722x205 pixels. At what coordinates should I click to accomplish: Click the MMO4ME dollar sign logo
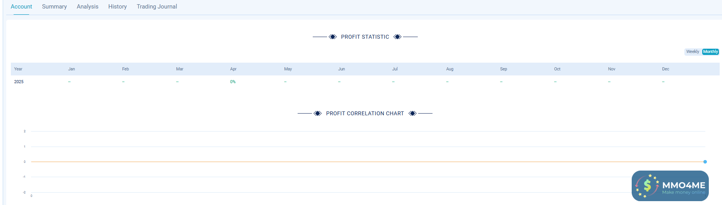point(647,186)
